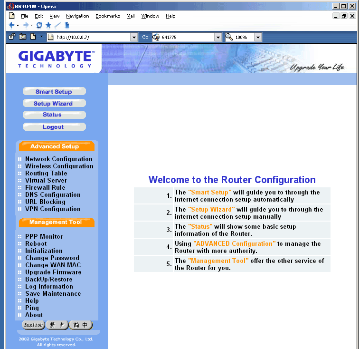Viewport: 359px width, 349px height.
Task: Click Save Maintenance link
Action: point(53,293)
